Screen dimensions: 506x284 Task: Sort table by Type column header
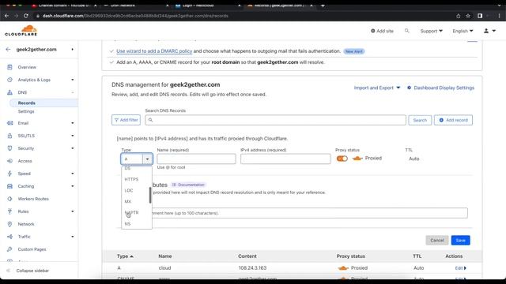pyautogui.click(x=125, y=256)
